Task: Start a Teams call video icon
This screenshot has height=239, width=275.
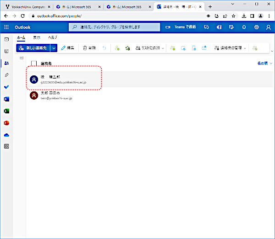Action: click(168, 27)
